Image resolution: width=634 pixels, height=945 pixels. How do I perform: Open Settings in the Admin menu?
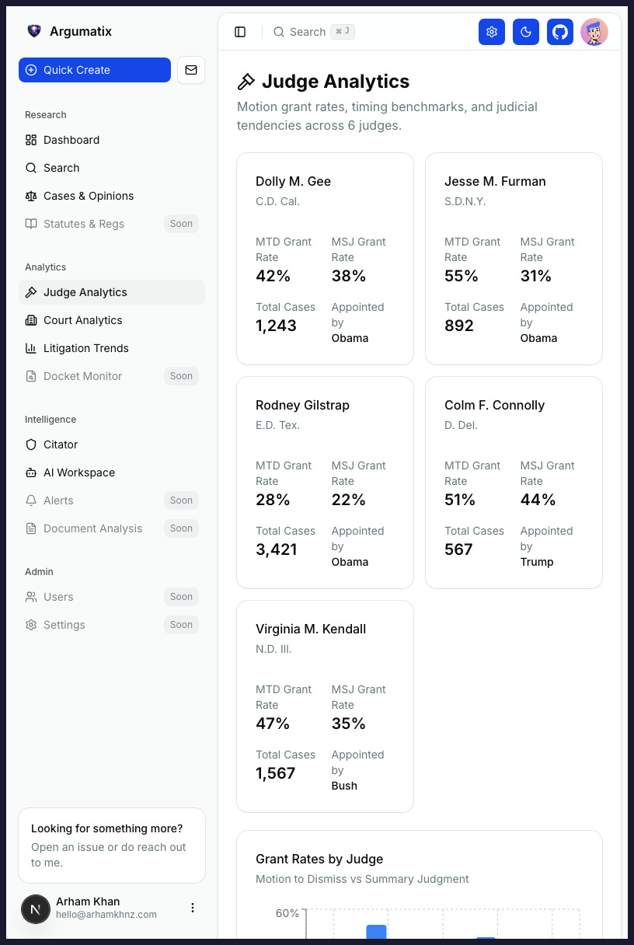pyautogui.click(x=64, y=625)
